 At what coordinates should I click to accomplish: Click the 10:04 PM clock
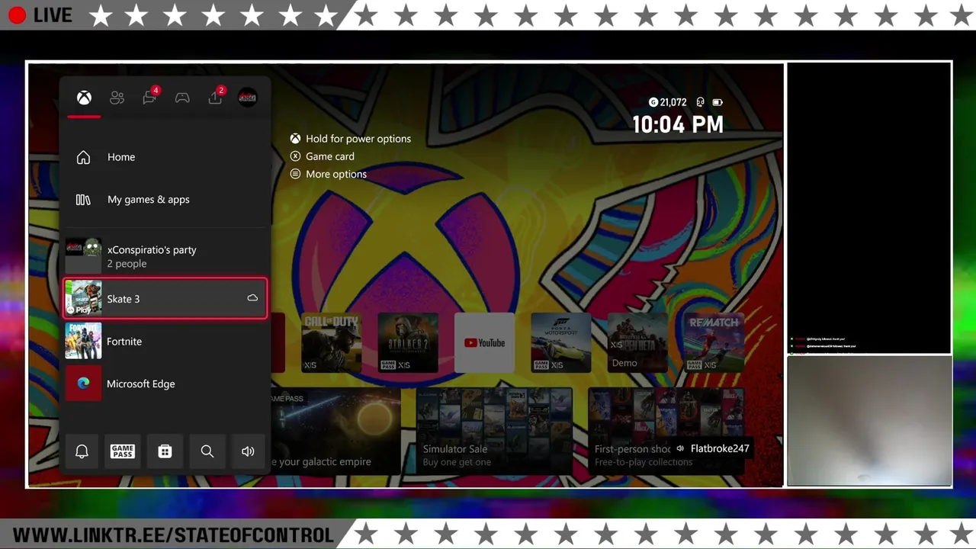678,124
